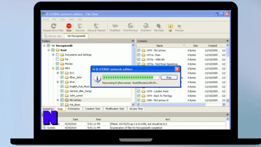This screenshot has height=147, width=261.
Task: Open the Tools menu
Action: (62, 19)
